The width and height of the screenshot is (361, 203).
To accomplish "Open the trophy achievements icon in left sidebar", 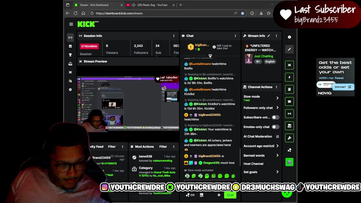I will [70, 55].
